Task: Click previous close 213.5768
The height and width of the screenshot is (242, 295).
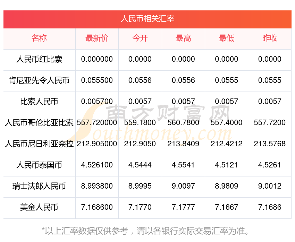Action: (270, 144)
